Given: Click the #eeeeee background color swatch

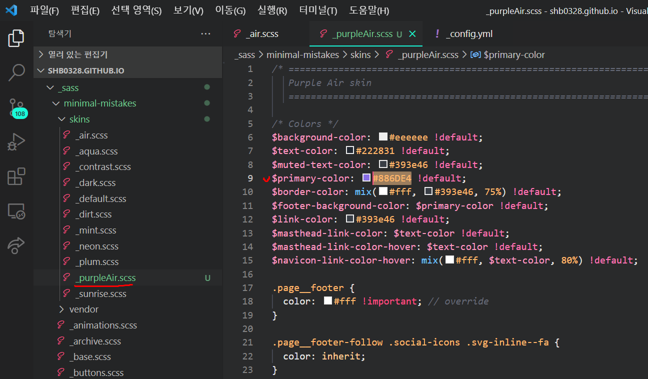Looking at the screenshot, I should (x=383, y=136).
